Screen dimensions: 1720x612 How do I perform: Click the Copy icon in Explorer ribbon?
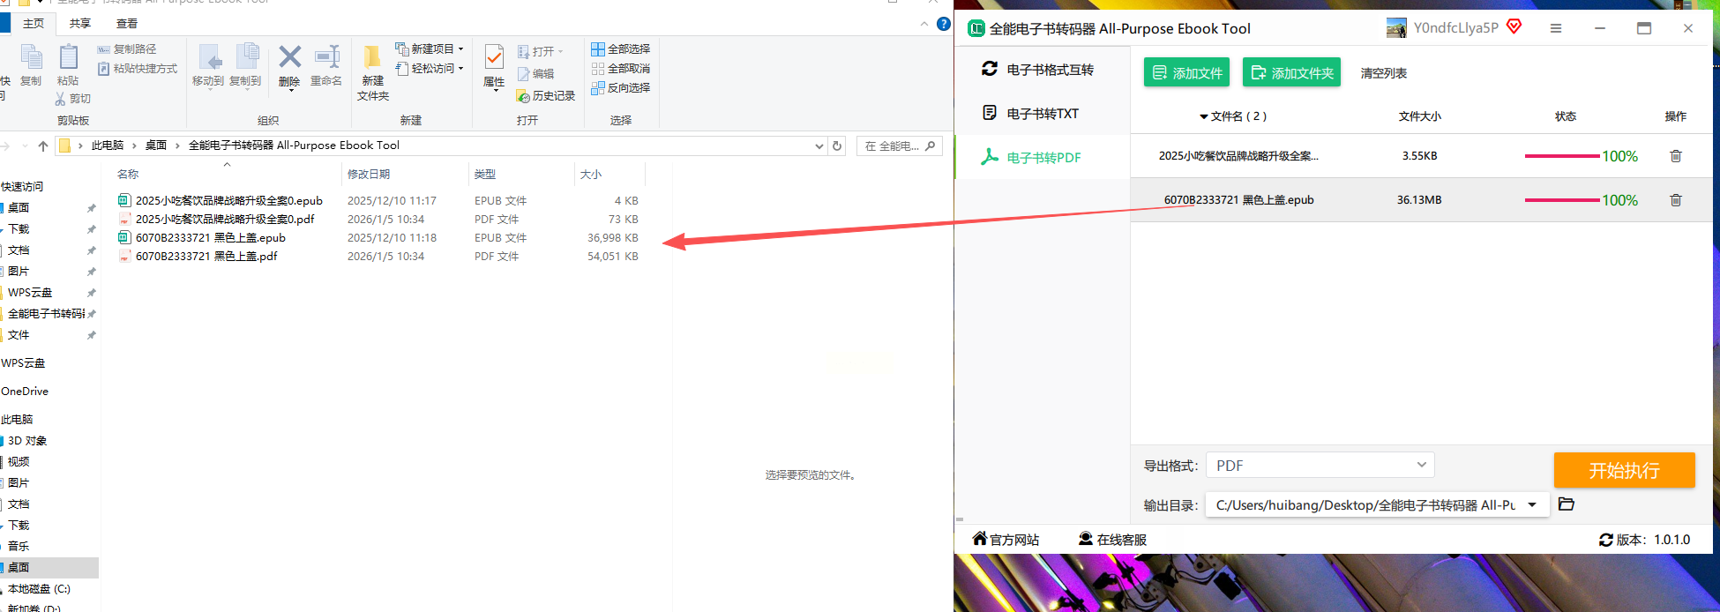pos(31,58)
